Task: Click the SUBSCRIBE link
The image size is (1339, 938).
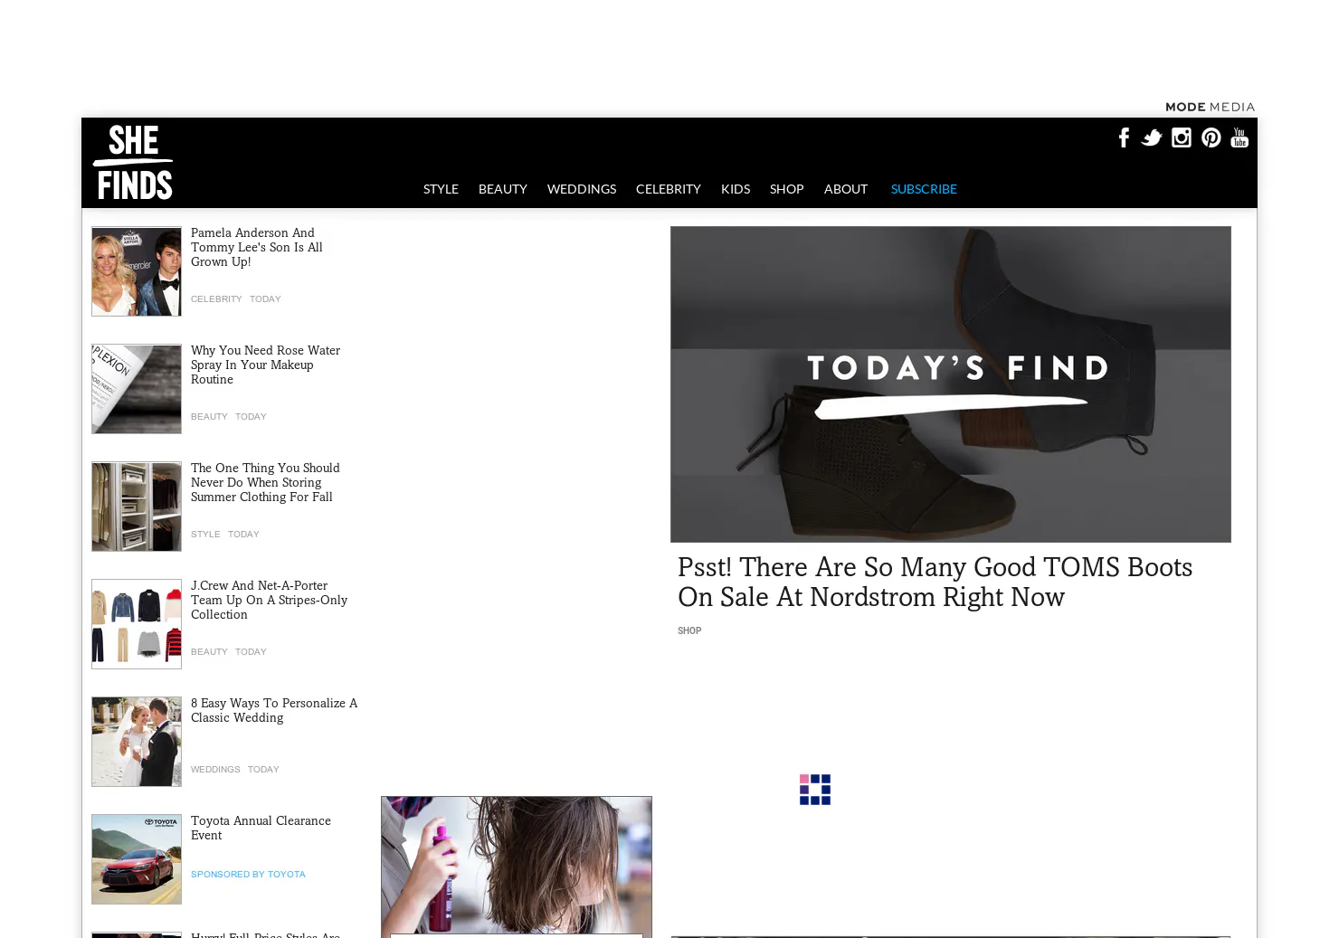Action: [x=924, y=189]
